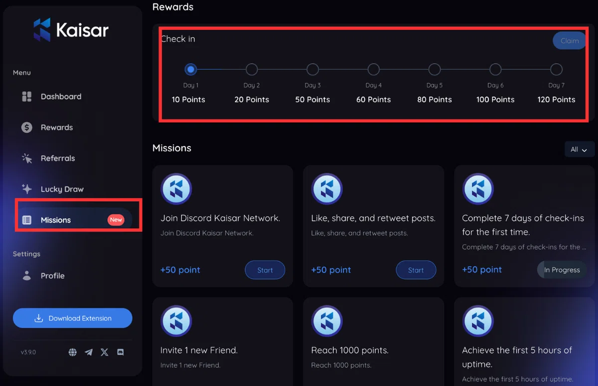Click the Lucky Draw sparkle icon

coord(27,189)
